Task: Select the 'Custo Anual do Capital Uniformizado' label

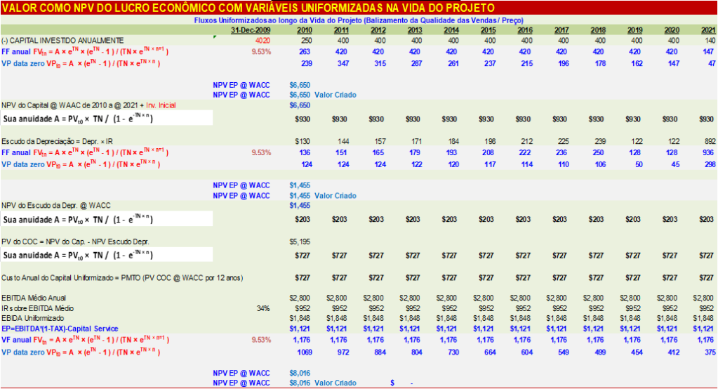Action: (122, 279)
